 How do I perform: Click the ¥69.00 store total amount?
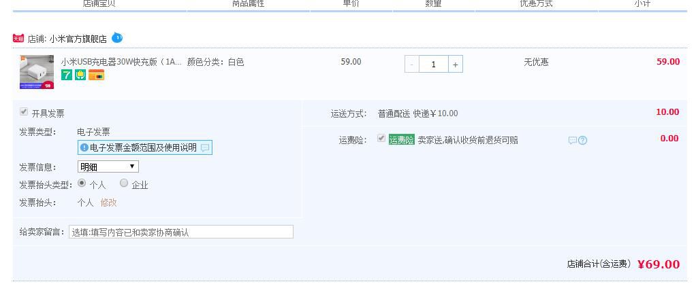(x=659, y=264)
